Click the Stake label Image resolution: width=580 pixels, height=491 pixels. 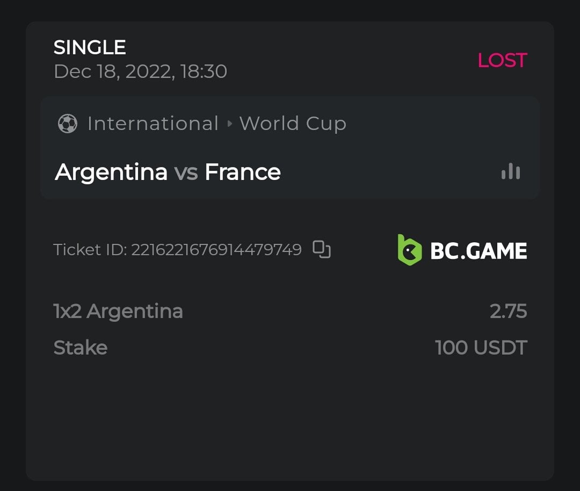[x=81, y=348]
